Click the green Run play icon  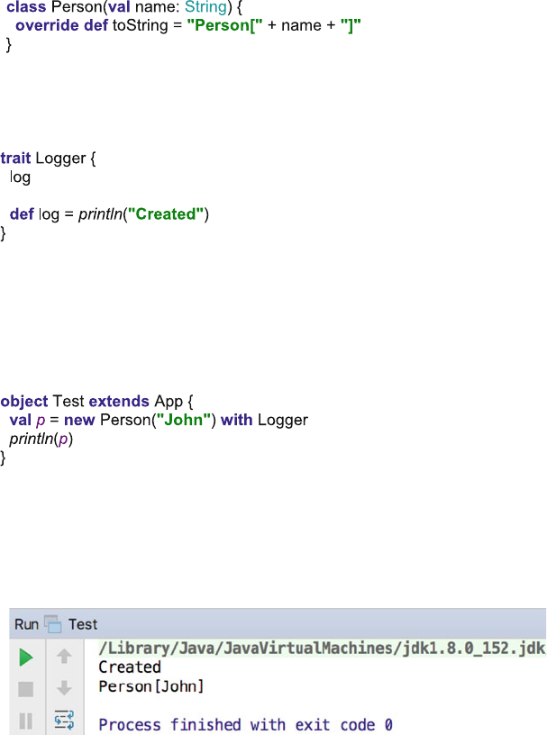click(26, 658)
